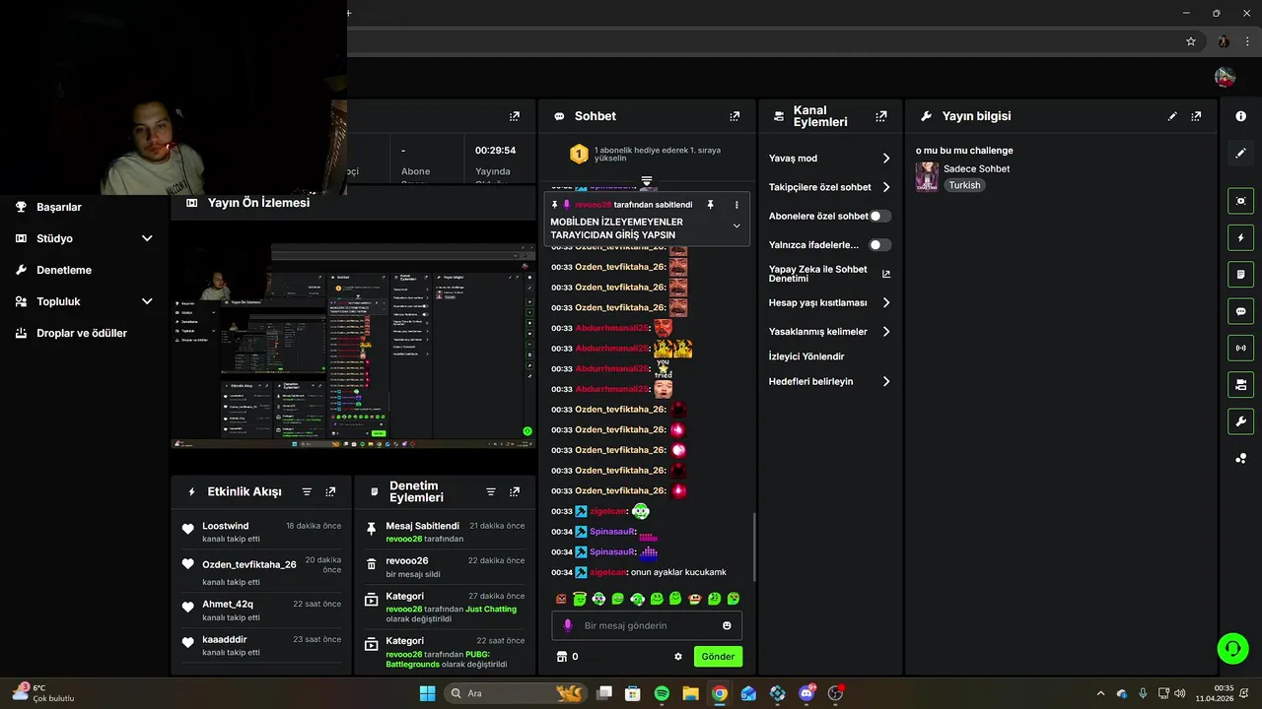The image size is (1262, 709).
Task: Open the info icon in right sidebar
Action: pos(1240,116)
